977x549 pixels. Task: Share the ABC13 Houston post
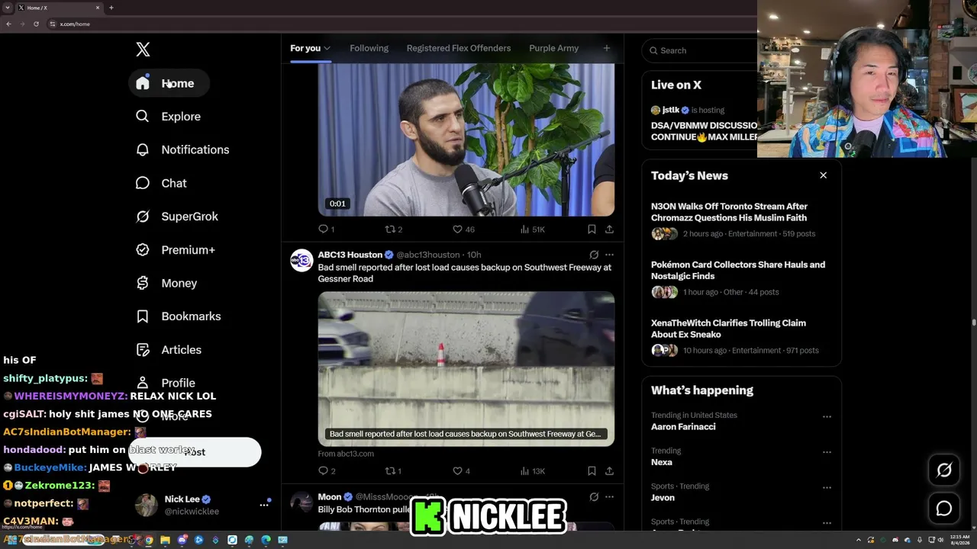(609, 470)
